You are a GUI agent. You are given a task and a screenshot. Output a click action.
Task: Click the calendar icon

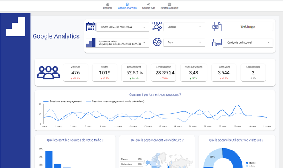click(91, 27)
